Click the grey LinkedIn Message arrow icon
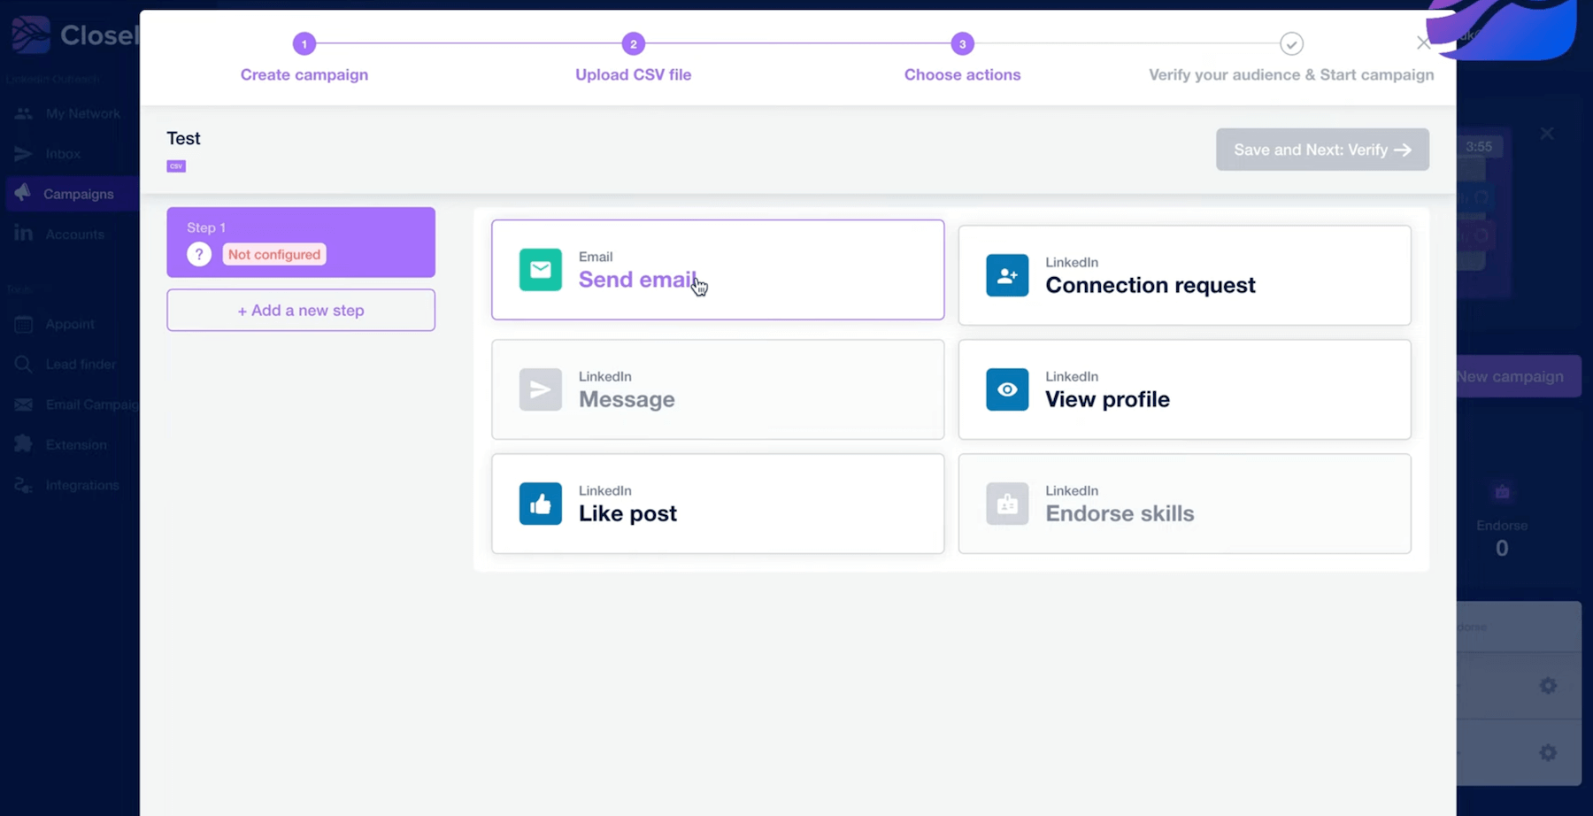 tap(540, 389)
